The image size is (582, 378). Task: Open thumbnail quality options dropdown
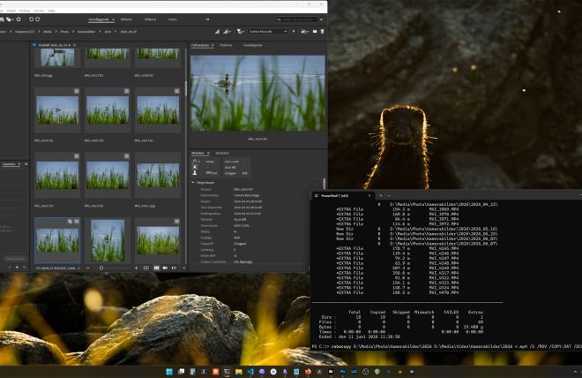(x=227, y=32)
